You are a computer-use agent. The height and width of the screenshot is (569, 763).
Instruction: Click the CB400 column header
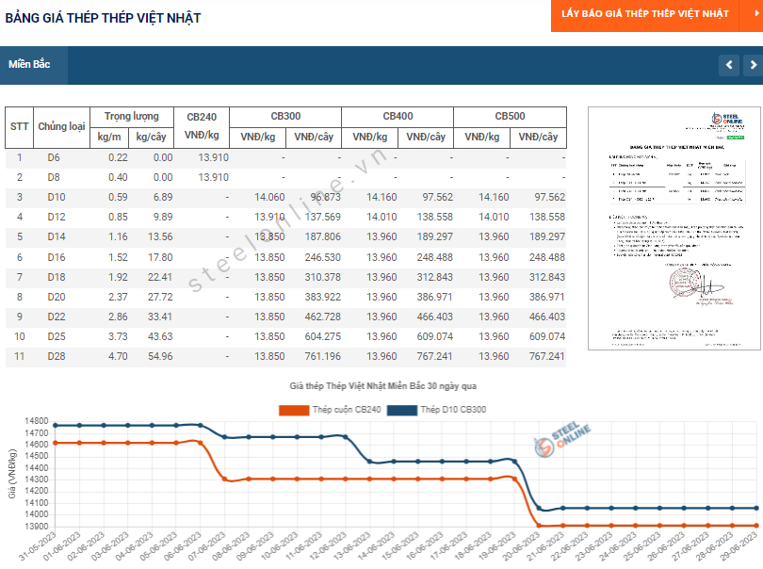(x=398, y=116)
